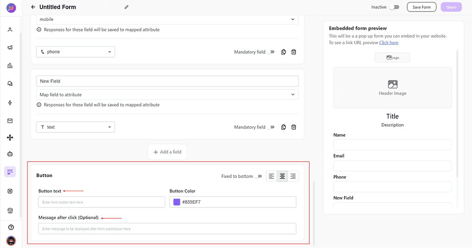Click the Embedded form preview heading

(x=357, y=28)
